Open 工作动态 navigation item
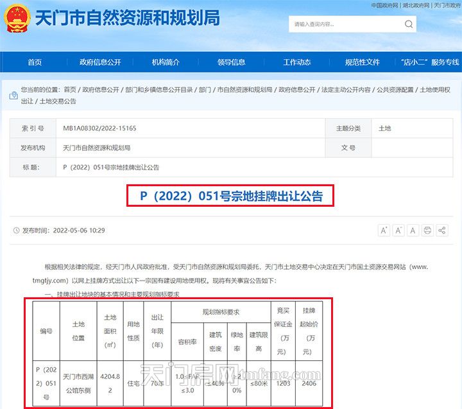Screen dimensions: 462x409 coord(296,62)
